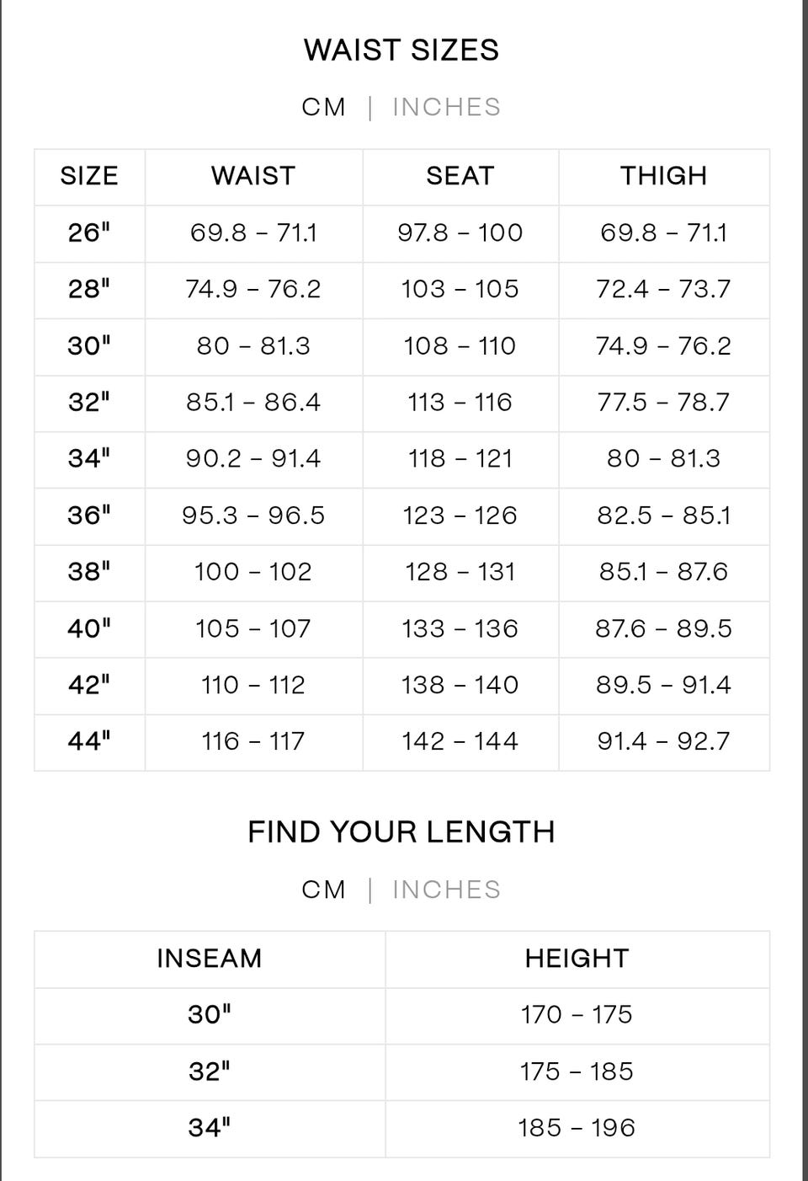Select the 36" waist size label

tap(89, 516)
